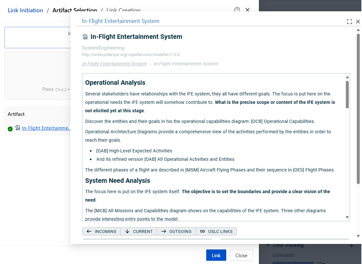The image size is (362, 264).
Task: Click the description scrollbar down arrow
Action: 347,217
